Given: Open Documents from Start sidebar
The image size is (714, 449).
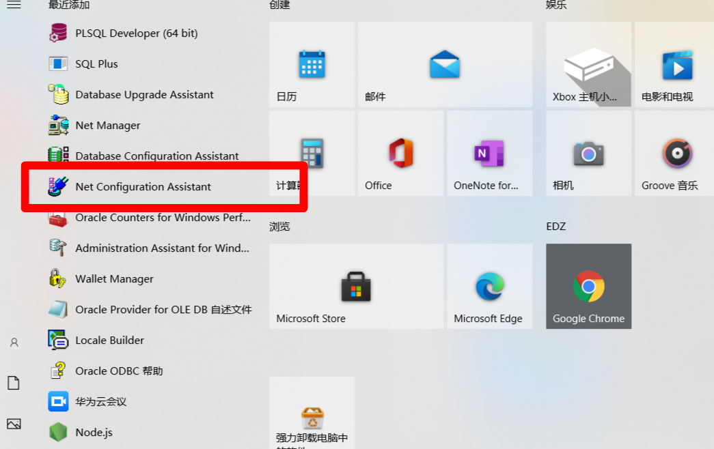Looking at the screenshot, I should 14,383.
